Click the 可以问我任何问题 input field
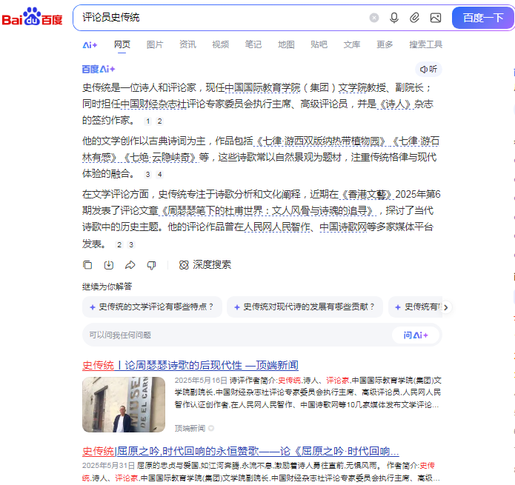515x485 pixels. click(x=237, y=335)
